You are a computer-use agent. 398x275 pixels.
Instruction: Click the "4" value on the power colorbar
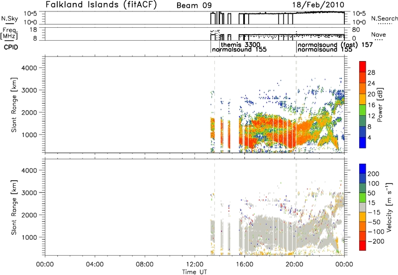coord(369,137)
